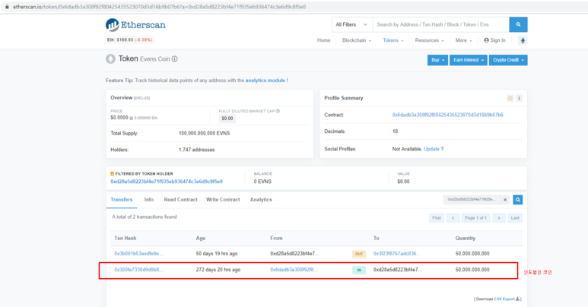This screenshot has width=588, height=307.
Task: Click the Ethereum network icon in the navbar
Action: (x=523, y=40)
